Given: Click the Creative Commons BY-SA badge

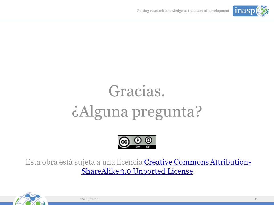Looking at the screenshot, I should [x=137, y=142].
